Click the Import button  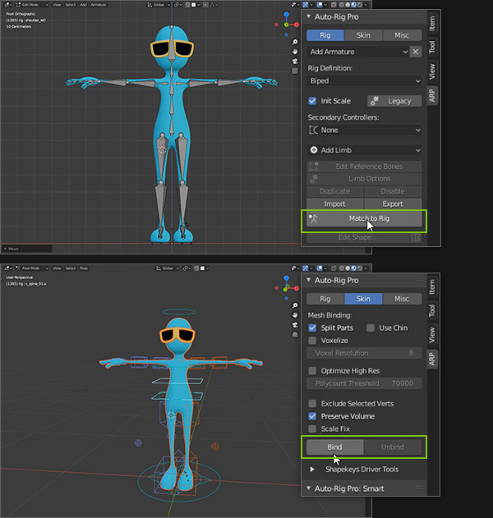[x=334, y=204]
